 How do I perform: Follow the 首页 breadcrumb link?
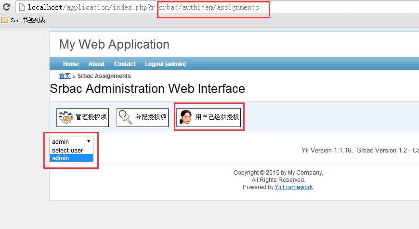65,76
